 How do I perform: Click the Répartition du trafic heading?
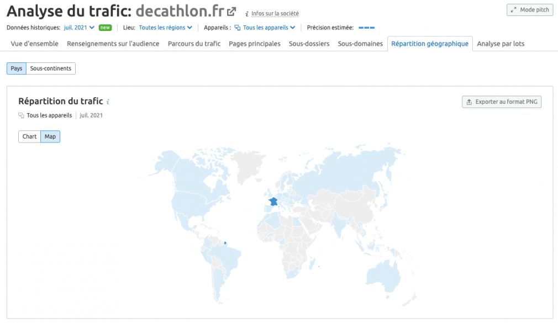coord(61,102)
